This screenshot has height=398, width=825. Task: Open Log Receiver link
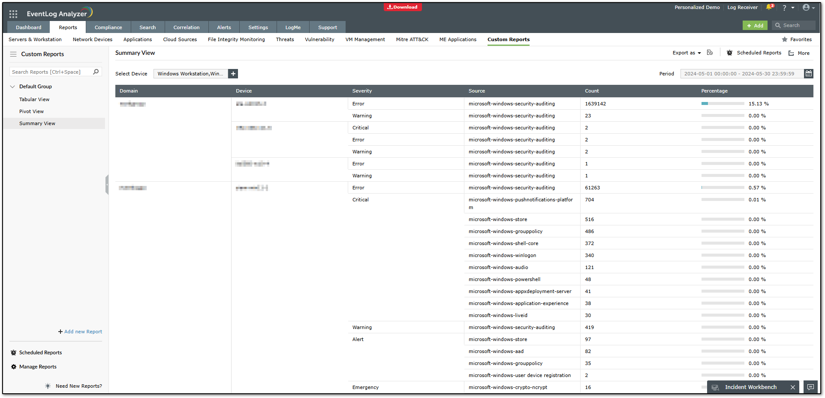[x=743, y=7]
